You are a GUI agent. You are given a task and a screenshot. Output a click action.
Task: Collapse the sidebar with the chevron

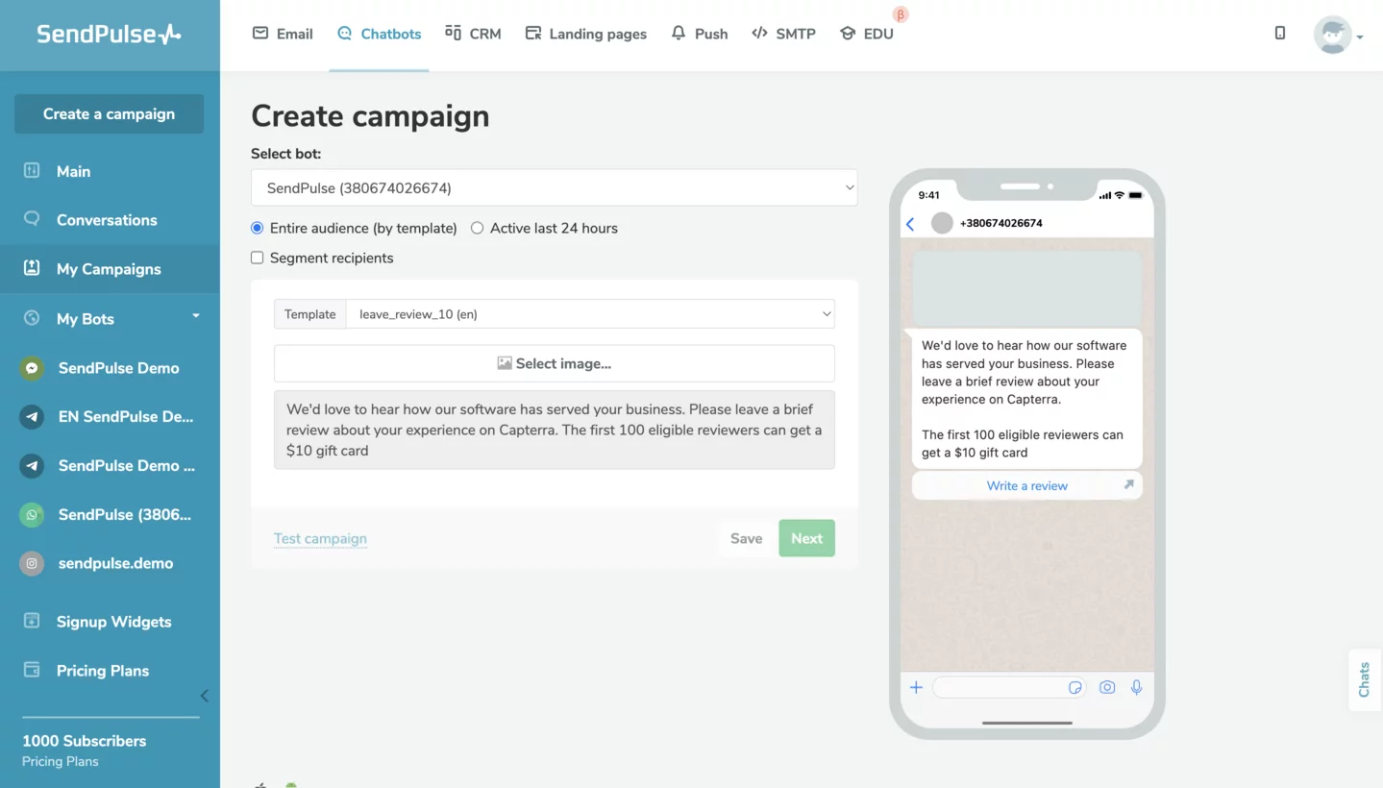tap(204, 696)
